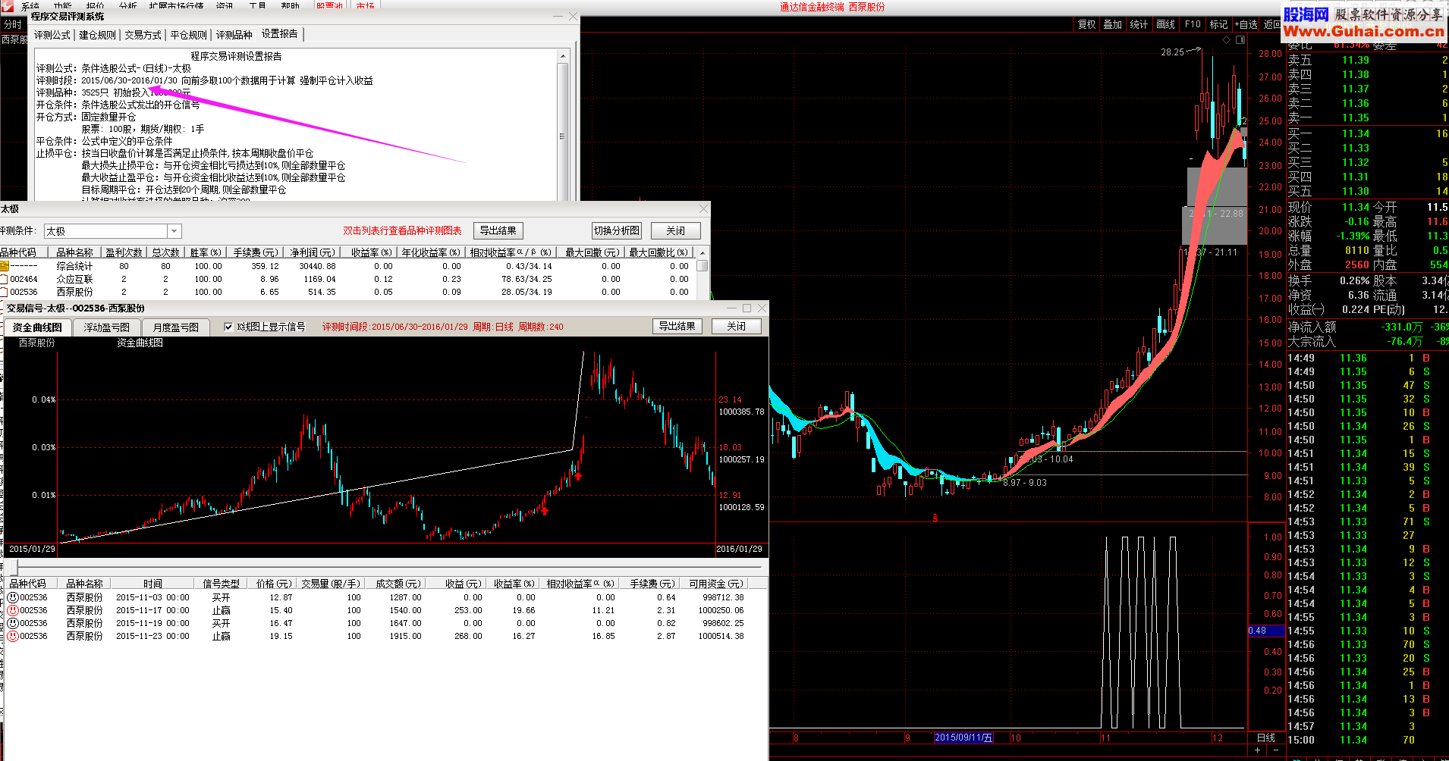This screenshot has width=1449, height=761.
Task: Click 导出结果 in the 太极 window
Action: click(498, 230)
